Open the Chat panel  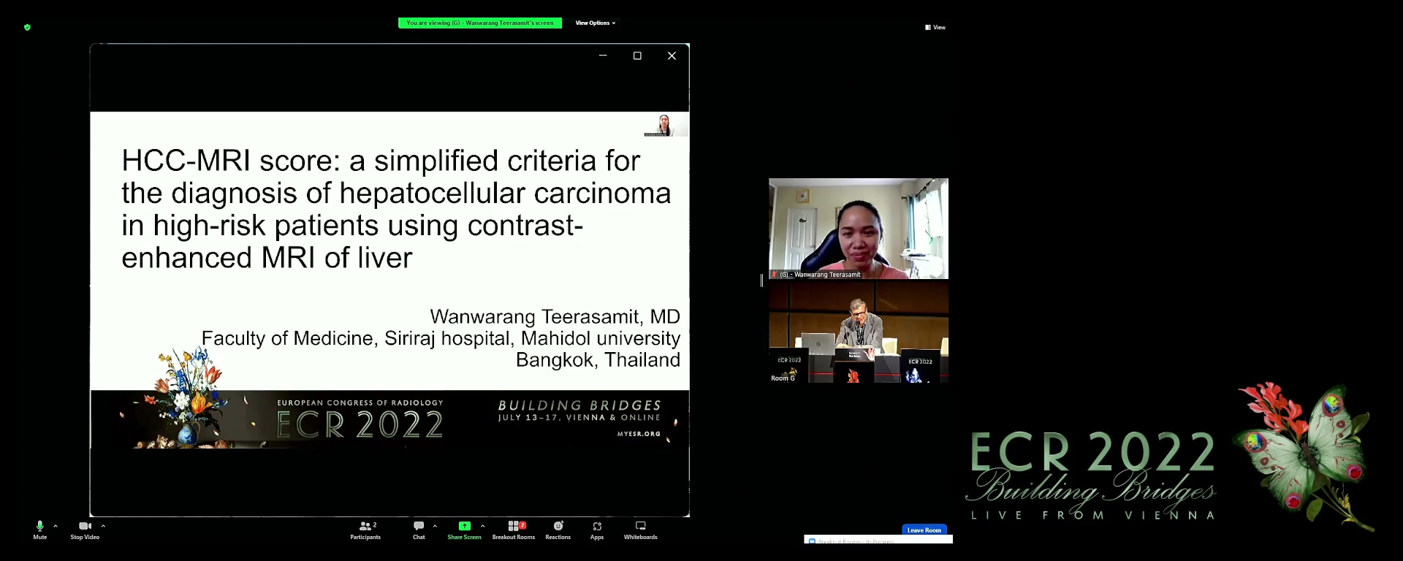[x=419, y=530]
